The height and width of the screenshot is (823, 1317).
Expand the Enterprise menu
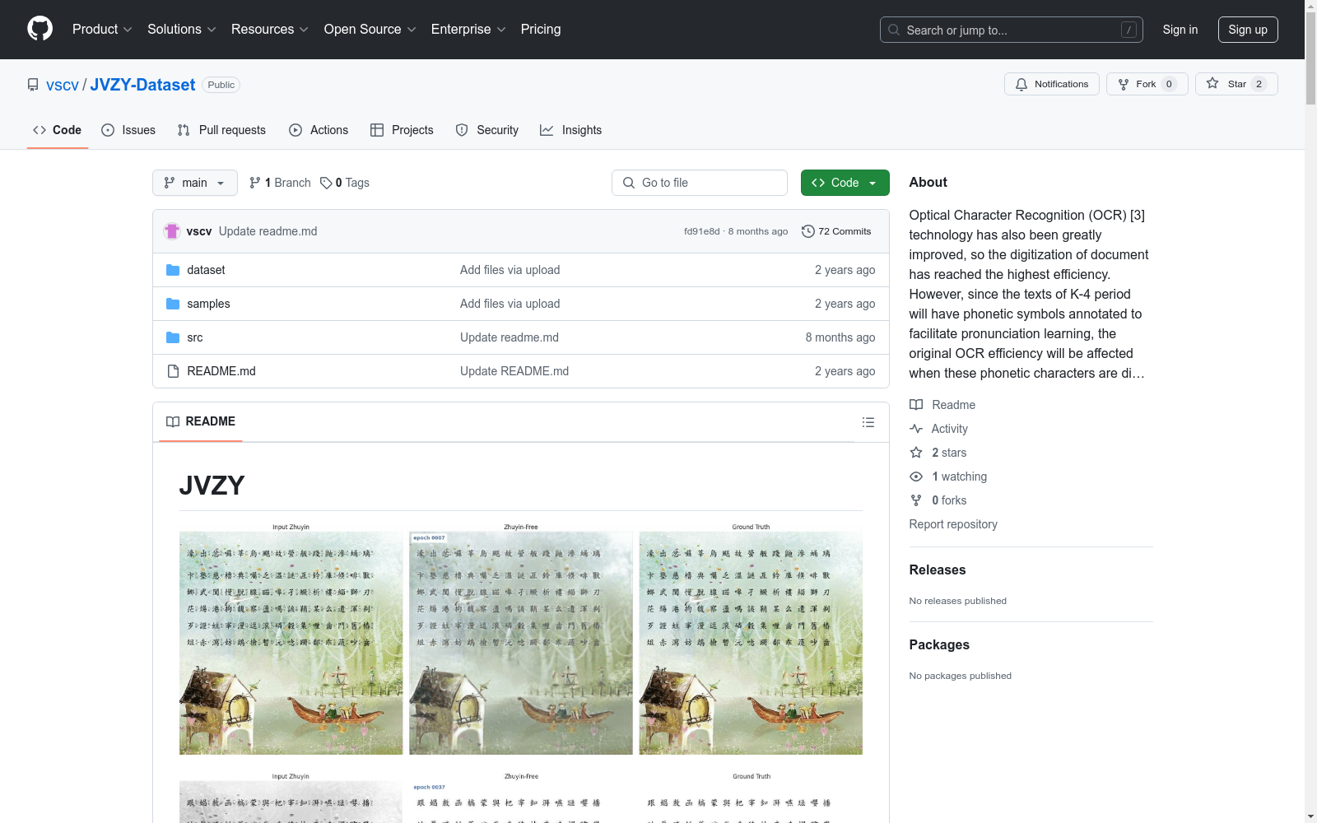pos(468,30)
